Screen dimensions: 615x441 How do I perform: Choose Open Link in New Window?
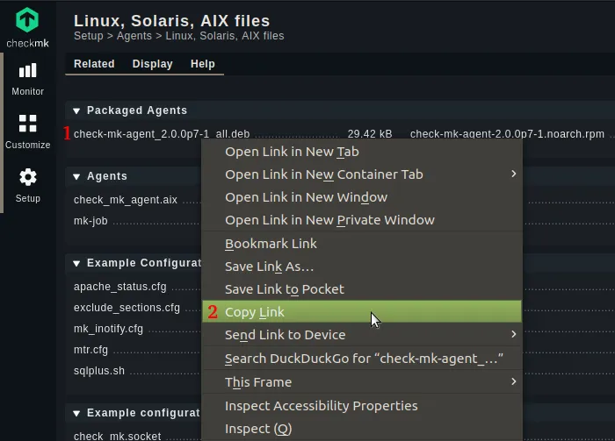pos(362,197)
